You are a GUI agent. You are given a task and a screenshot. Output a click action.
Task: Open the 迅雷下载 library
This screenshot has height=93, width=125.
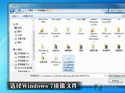click(x=20, y=39)
